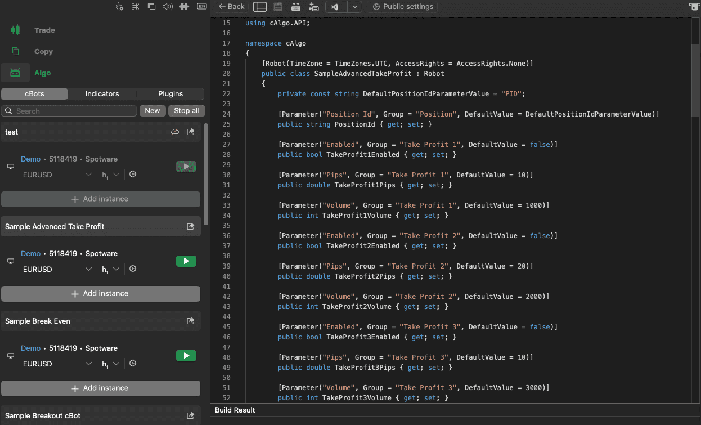
Task: Select Sample Break Even cBot
Action: pyautogui.click(x=101, y=321)
